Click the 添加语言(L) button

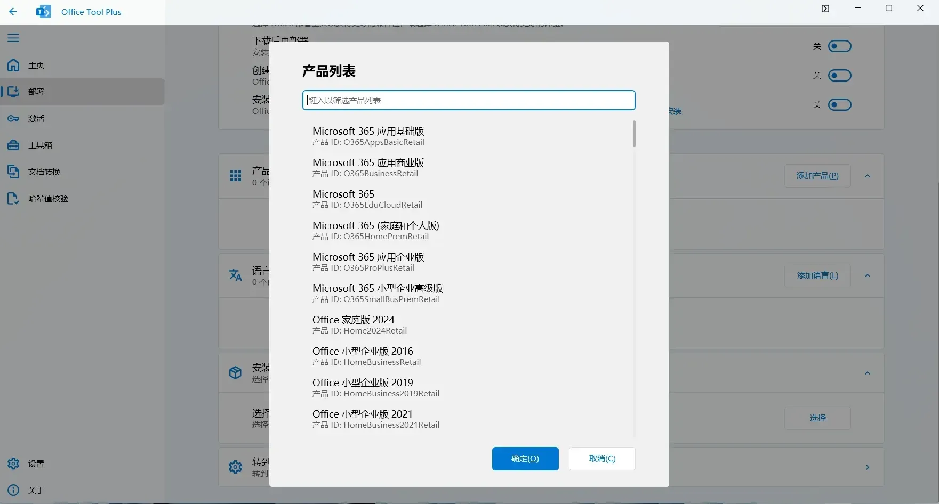[817, 275]
